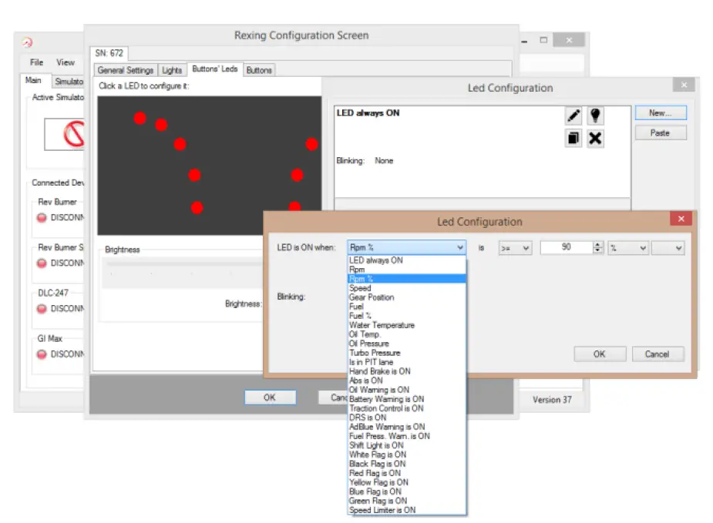Select the Main tab in main window
This screenshot has width=713, height=523.
pyautogui.click(x=34, y=80)
